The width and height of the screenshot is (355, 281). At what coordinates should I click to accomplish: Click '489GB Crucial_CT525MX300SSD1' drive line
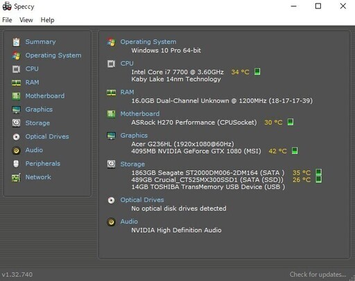coord(207,180)
